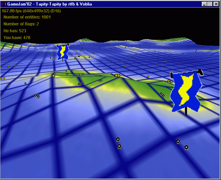Viewport: 221px width, 180px height.
Task: Click the large blue flag on the right
Action: pyautogui.click(x=185, y=92)
